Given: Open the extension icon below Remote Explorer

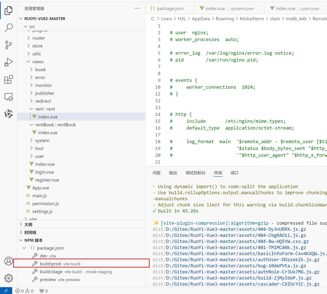Looking at the screenshot, I should coord(8,114).
